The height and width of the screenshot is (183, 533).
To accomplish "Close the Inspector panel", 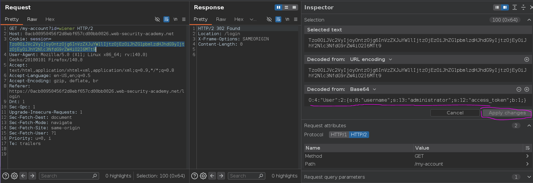I will (531, 7).
